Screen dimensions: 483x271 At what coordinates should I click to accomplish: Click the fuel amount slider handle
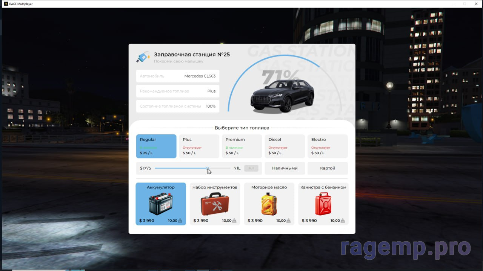click(208, 168)
